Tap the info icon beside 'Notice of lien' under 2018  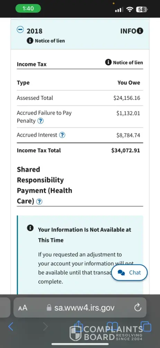coord(30,41)
